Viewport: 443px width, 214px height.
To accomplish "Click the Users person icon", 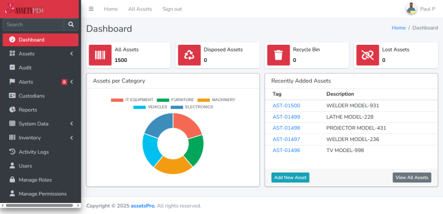I will (12, 165).
